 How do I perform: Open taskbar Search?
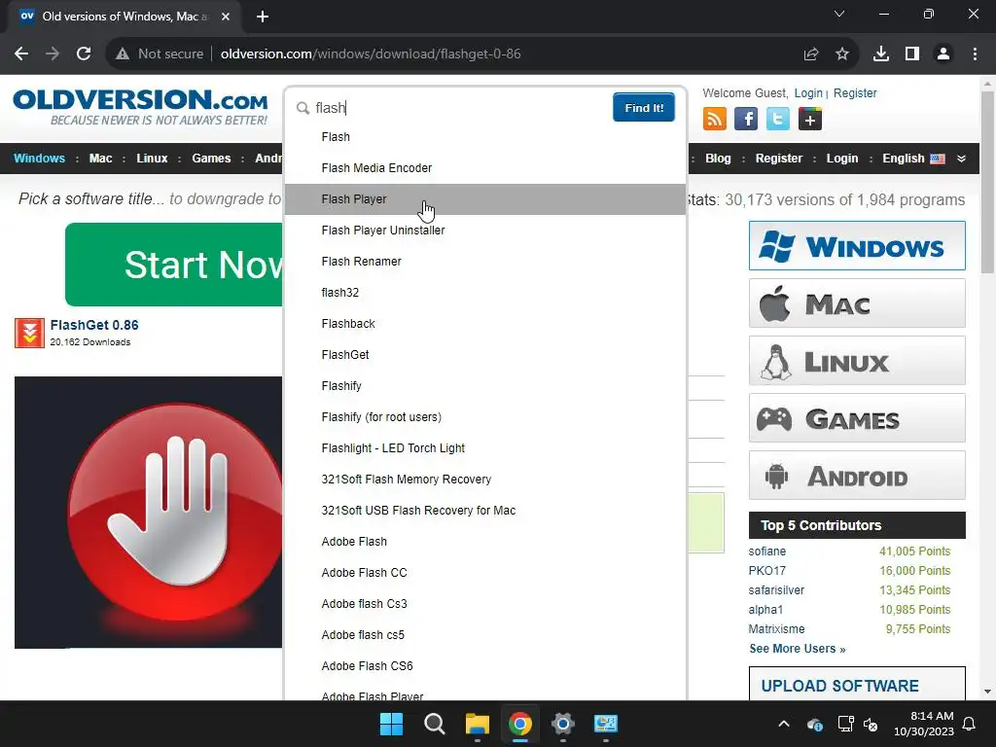pyautogui.click(x=435, y=724)
